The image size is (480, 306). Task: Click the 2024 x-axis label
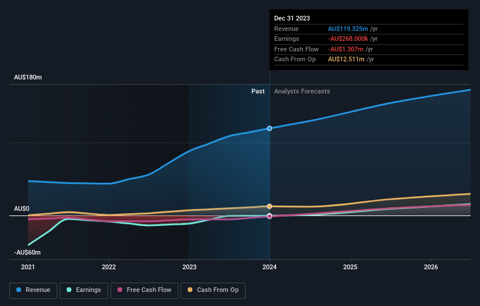click(270, 267)
